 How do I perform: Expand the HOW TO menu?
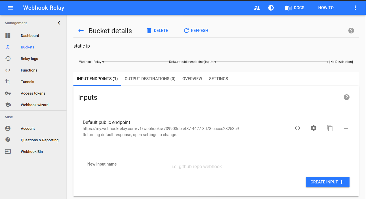point(327,8)
